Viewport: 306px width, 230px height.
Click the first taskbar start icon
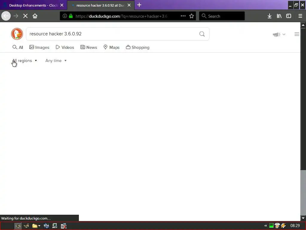pyautogui.click(x=18, y=226)
